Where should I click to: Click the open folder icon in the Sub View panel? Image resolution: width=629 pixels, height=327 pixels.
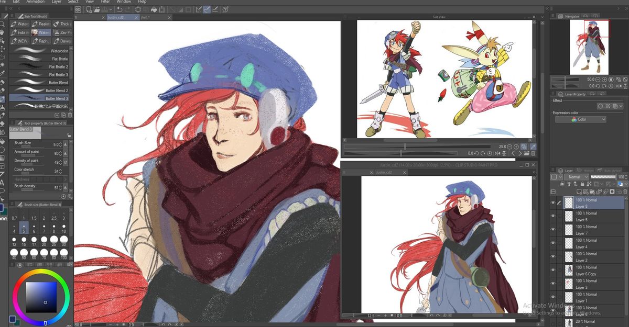click(x=526, y=153)
